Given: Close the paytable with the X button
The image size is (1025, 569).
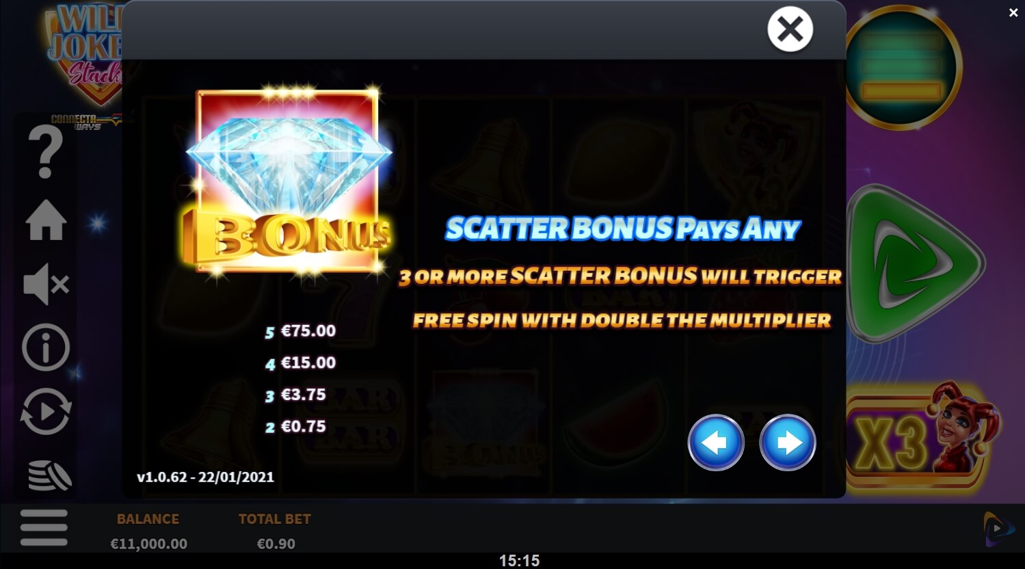Looking at the screenshot, I should click(790, 29).
